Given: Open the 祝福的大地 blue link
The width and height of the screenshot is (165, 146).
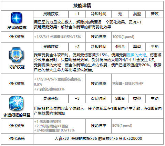Looking at the screenshot, I should coord(136,55).
